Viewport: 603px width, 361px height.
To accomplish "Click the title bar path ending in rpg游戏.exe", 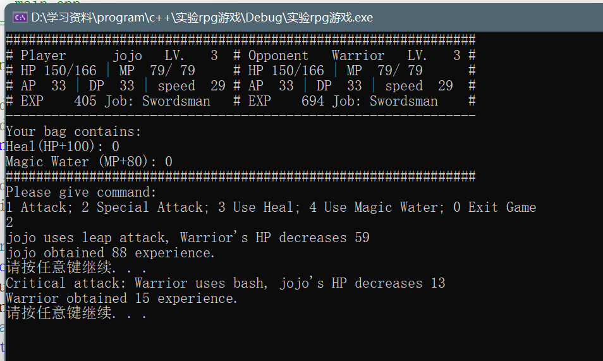I will (202, 17).
